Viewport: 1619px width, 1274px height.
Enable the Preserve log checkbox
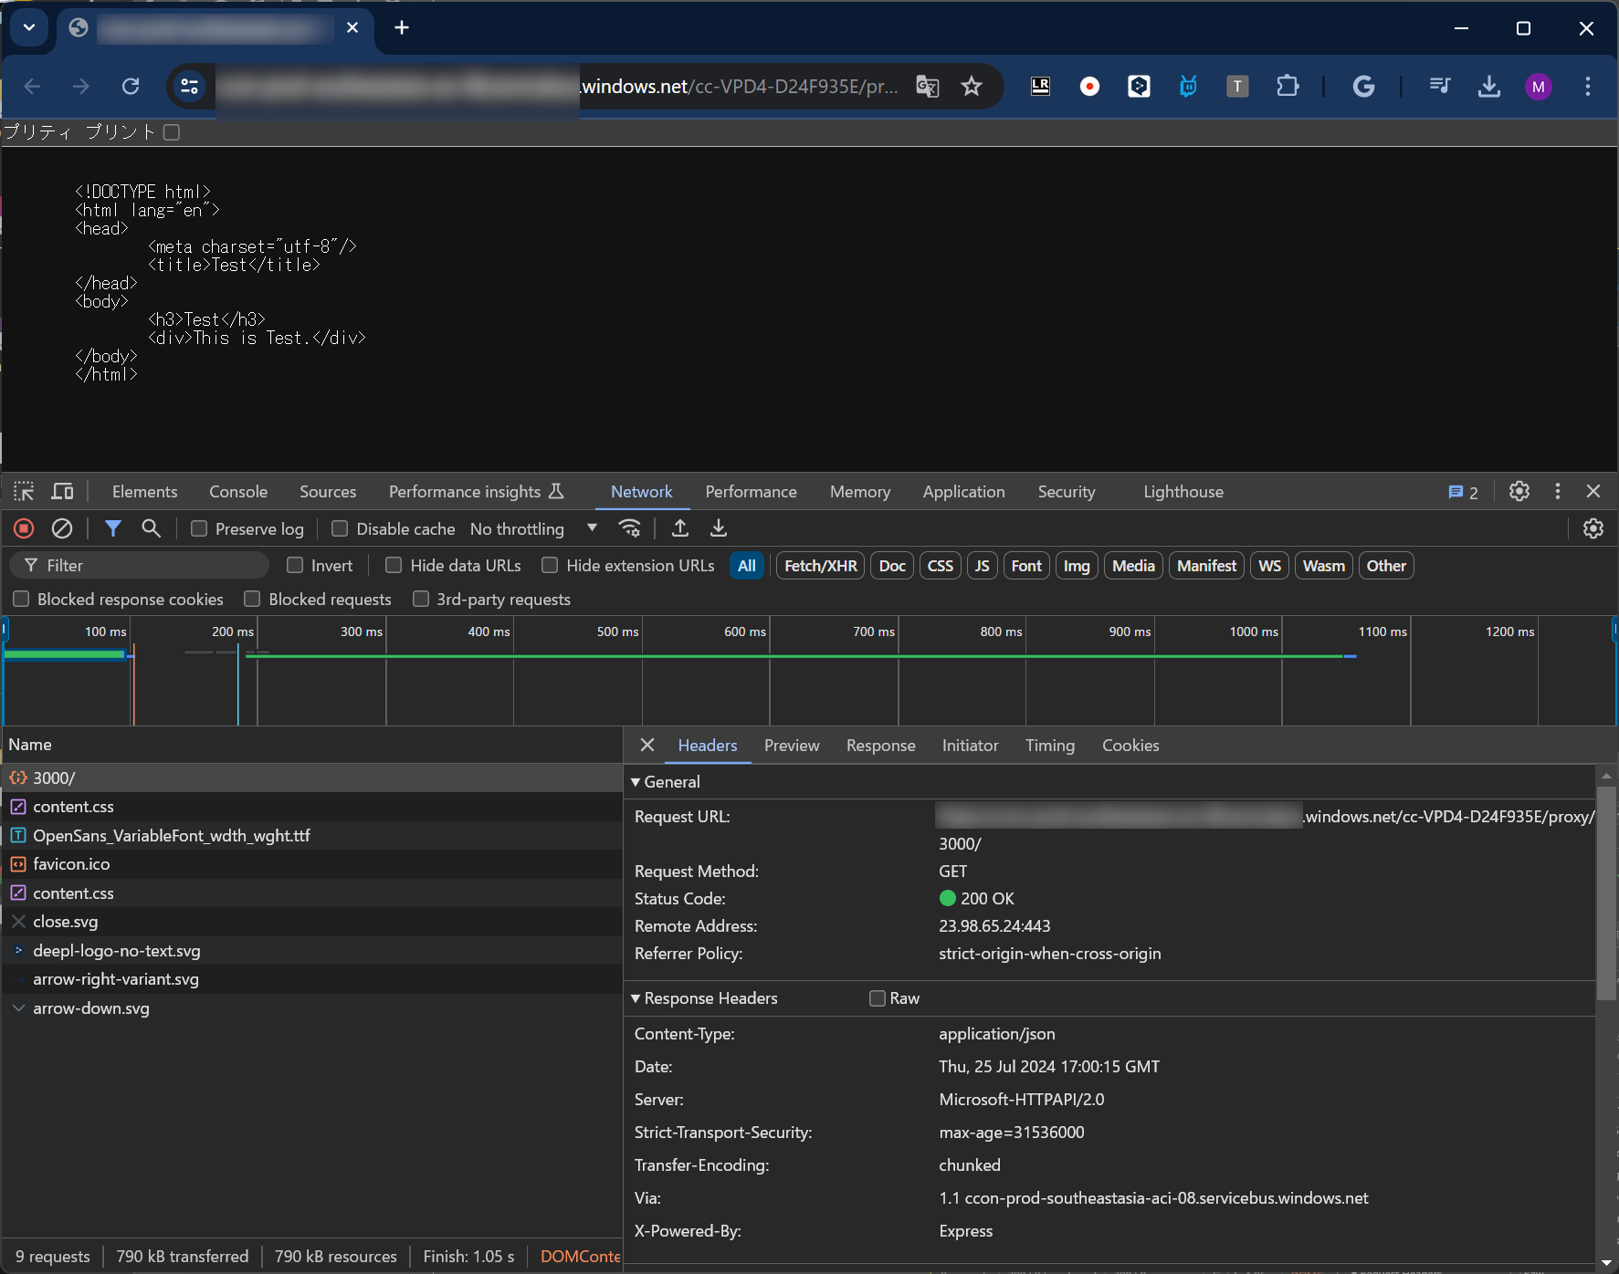[199, 529]
